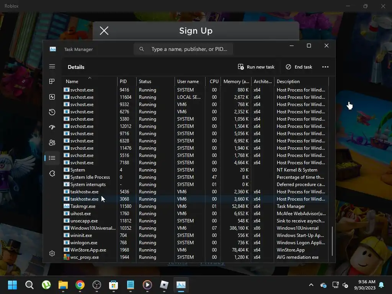Click the 386,160 K memory value
This screenshot has width=392, height=294.
point(239,228)
